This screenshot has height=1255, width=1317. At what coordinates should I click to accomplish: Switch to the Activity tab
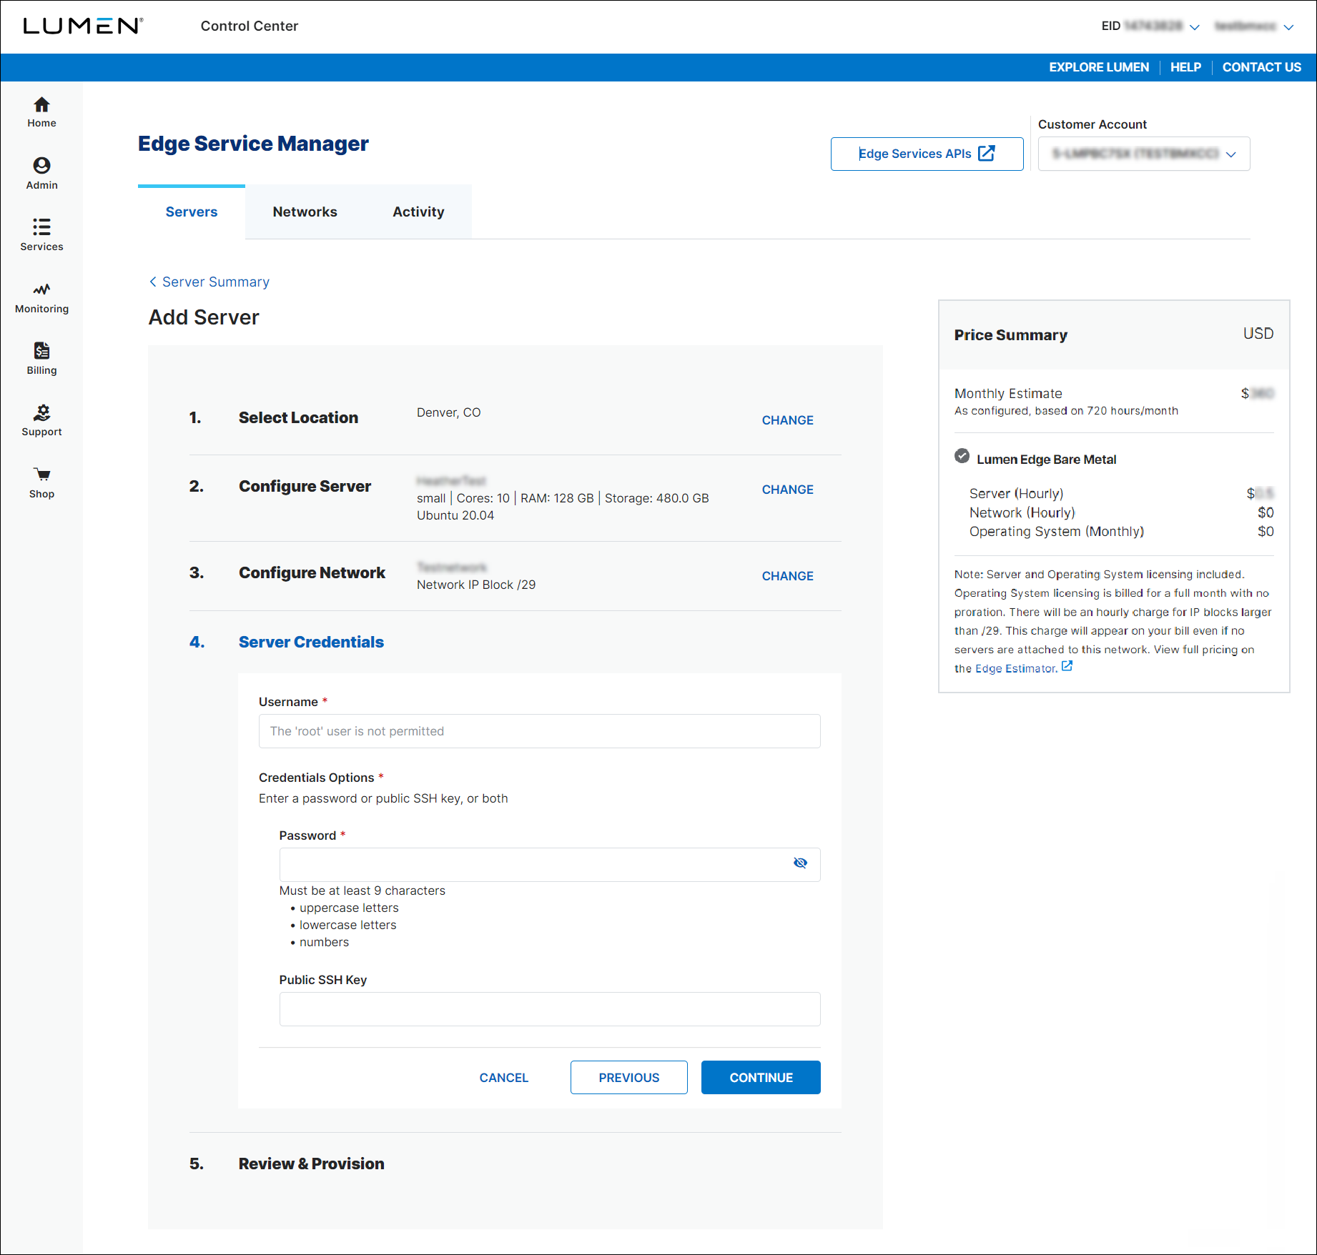[418, 212]
